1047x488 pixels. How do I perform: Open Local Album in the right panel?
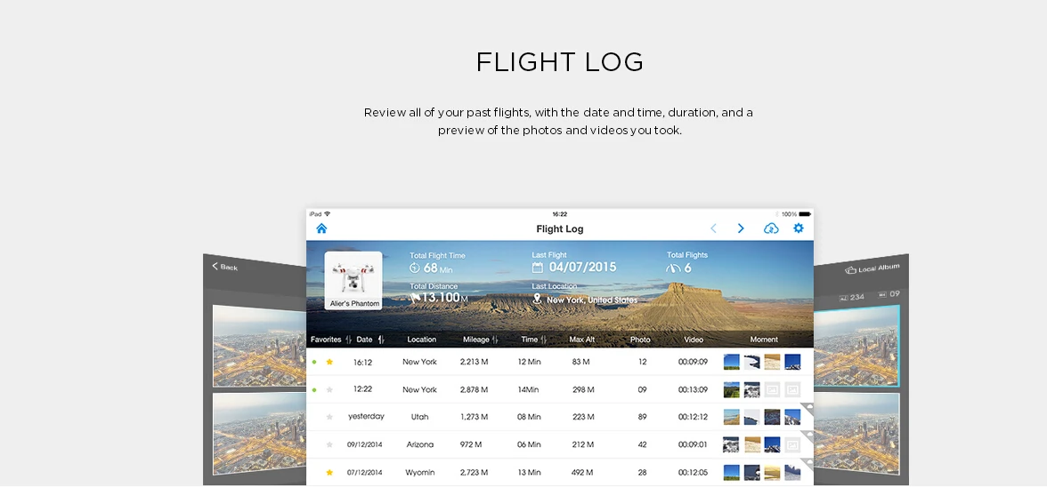tap(872, 268)
